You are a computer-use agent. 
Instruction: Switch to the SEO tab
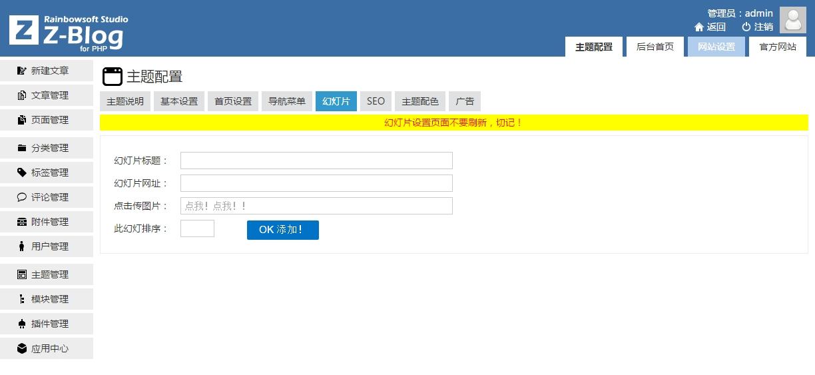tap(376, 101)
